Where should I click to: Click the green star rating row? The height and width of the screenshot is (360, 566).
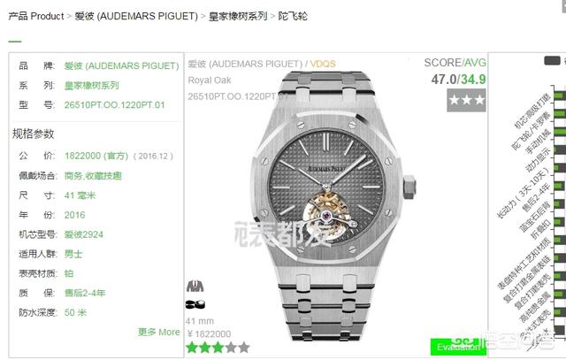[218, 348]
